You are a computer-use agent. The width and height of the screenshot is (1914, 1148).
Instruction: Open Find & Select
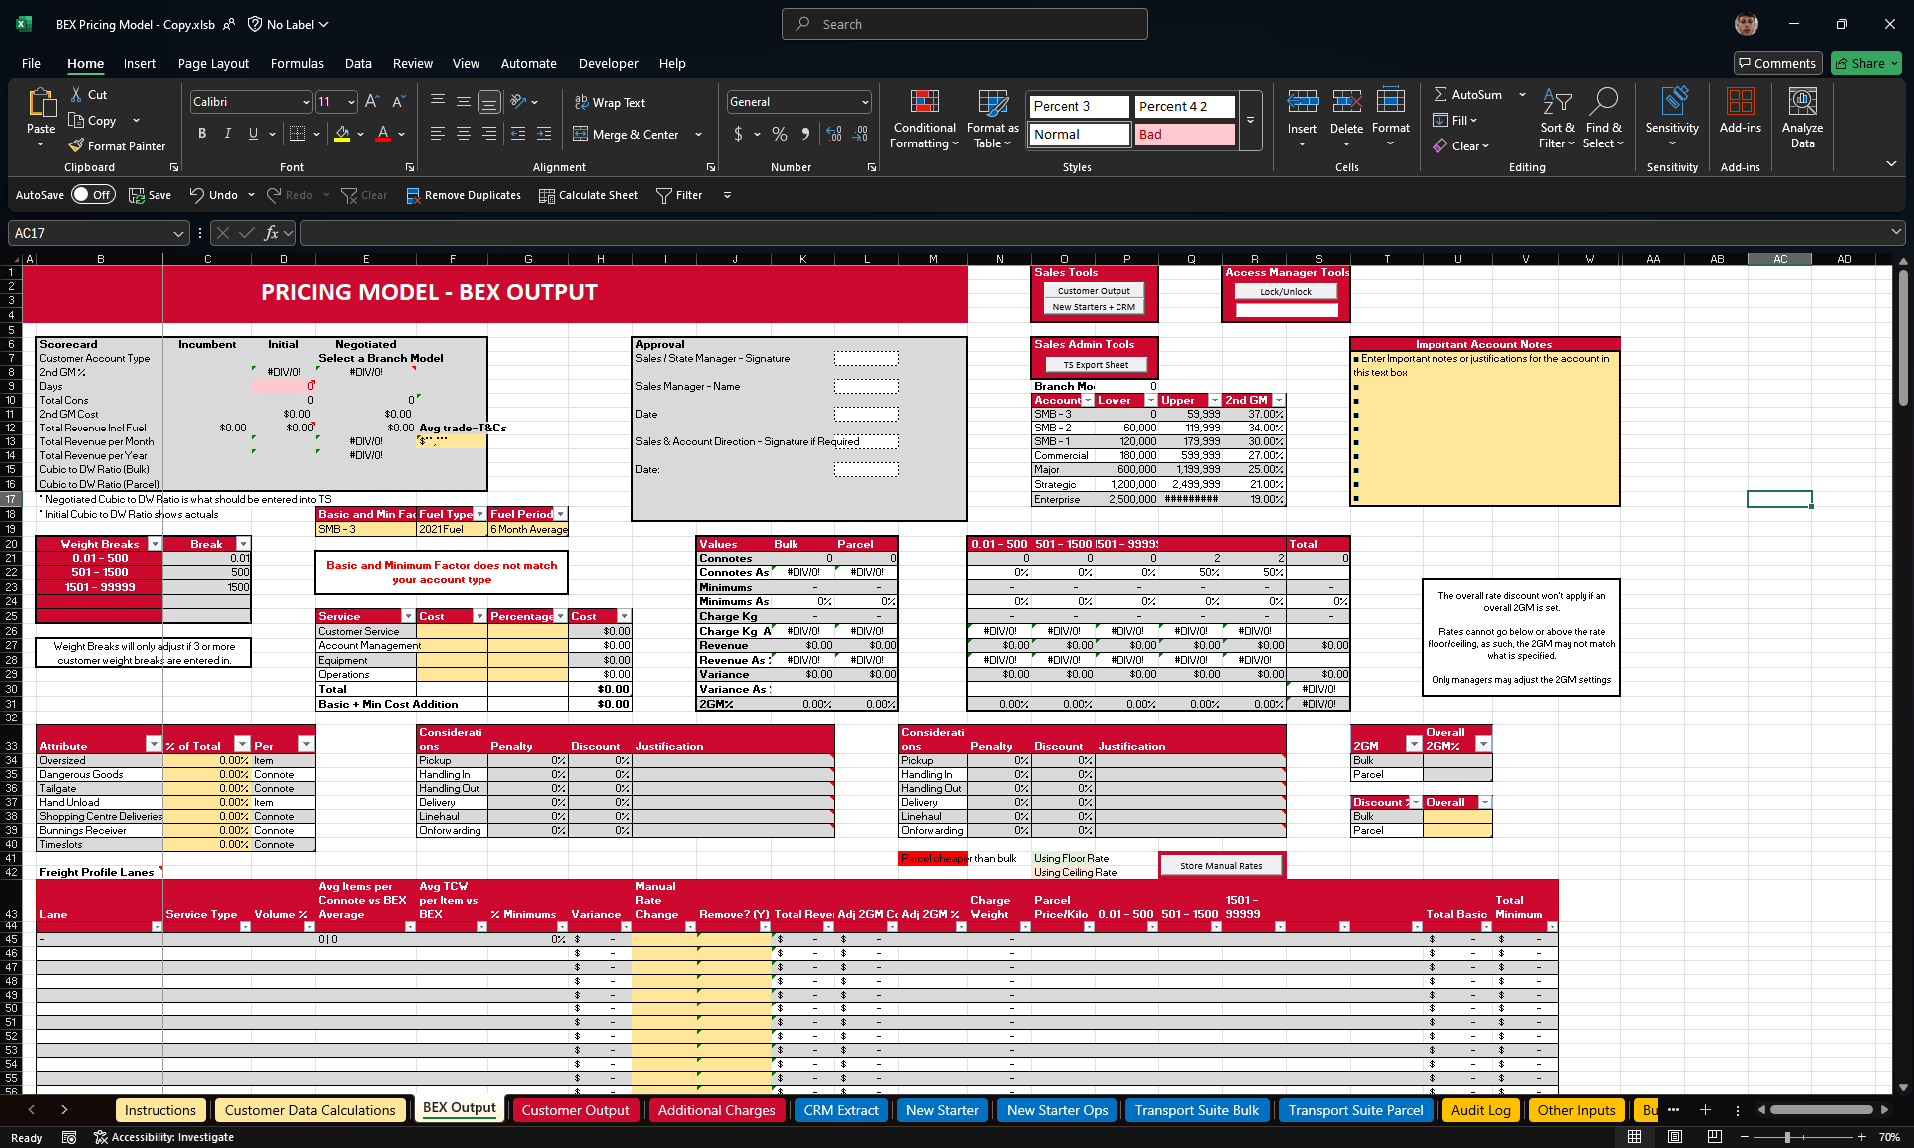pos(1603,120)
